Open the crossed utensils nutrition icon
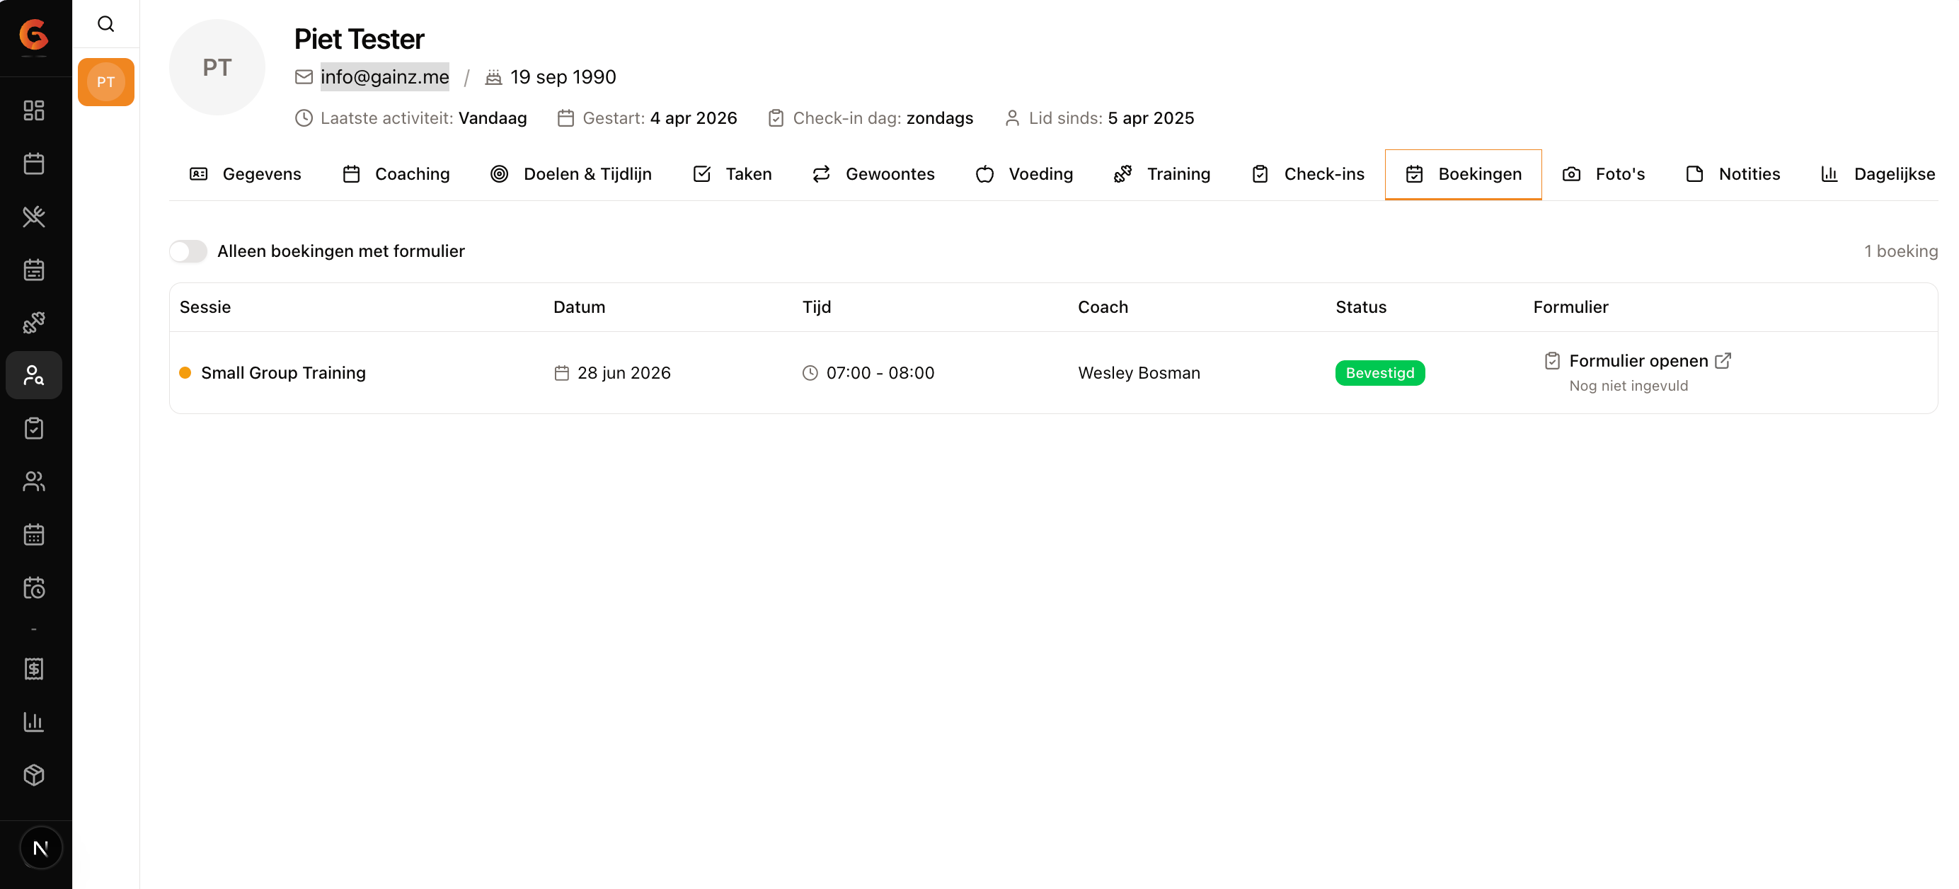The width and height of the screenshot is (1959, 889). 34,217
